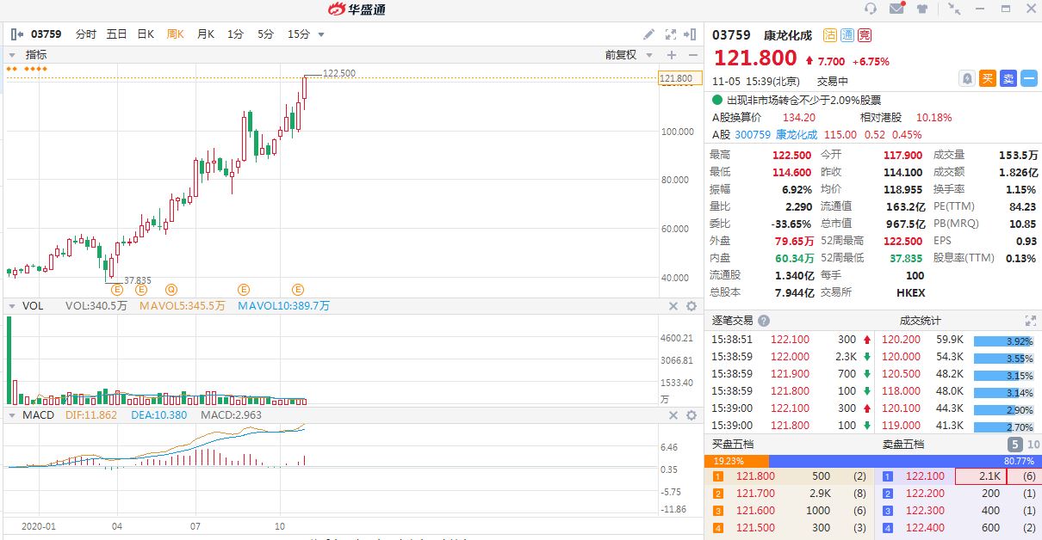Click the orange 买 buy button
Image resolution: width=1042 pixels, height=540 pixels.
click(988, 78)
